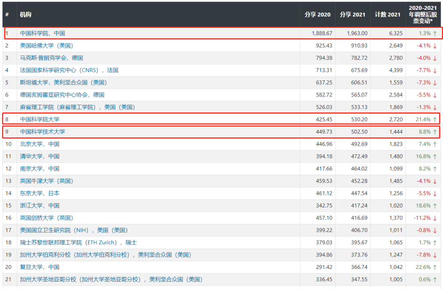Open the 英国牛津大学（英国） link
The height and width of the screenshot is (289, 443).
coord(47,181)
